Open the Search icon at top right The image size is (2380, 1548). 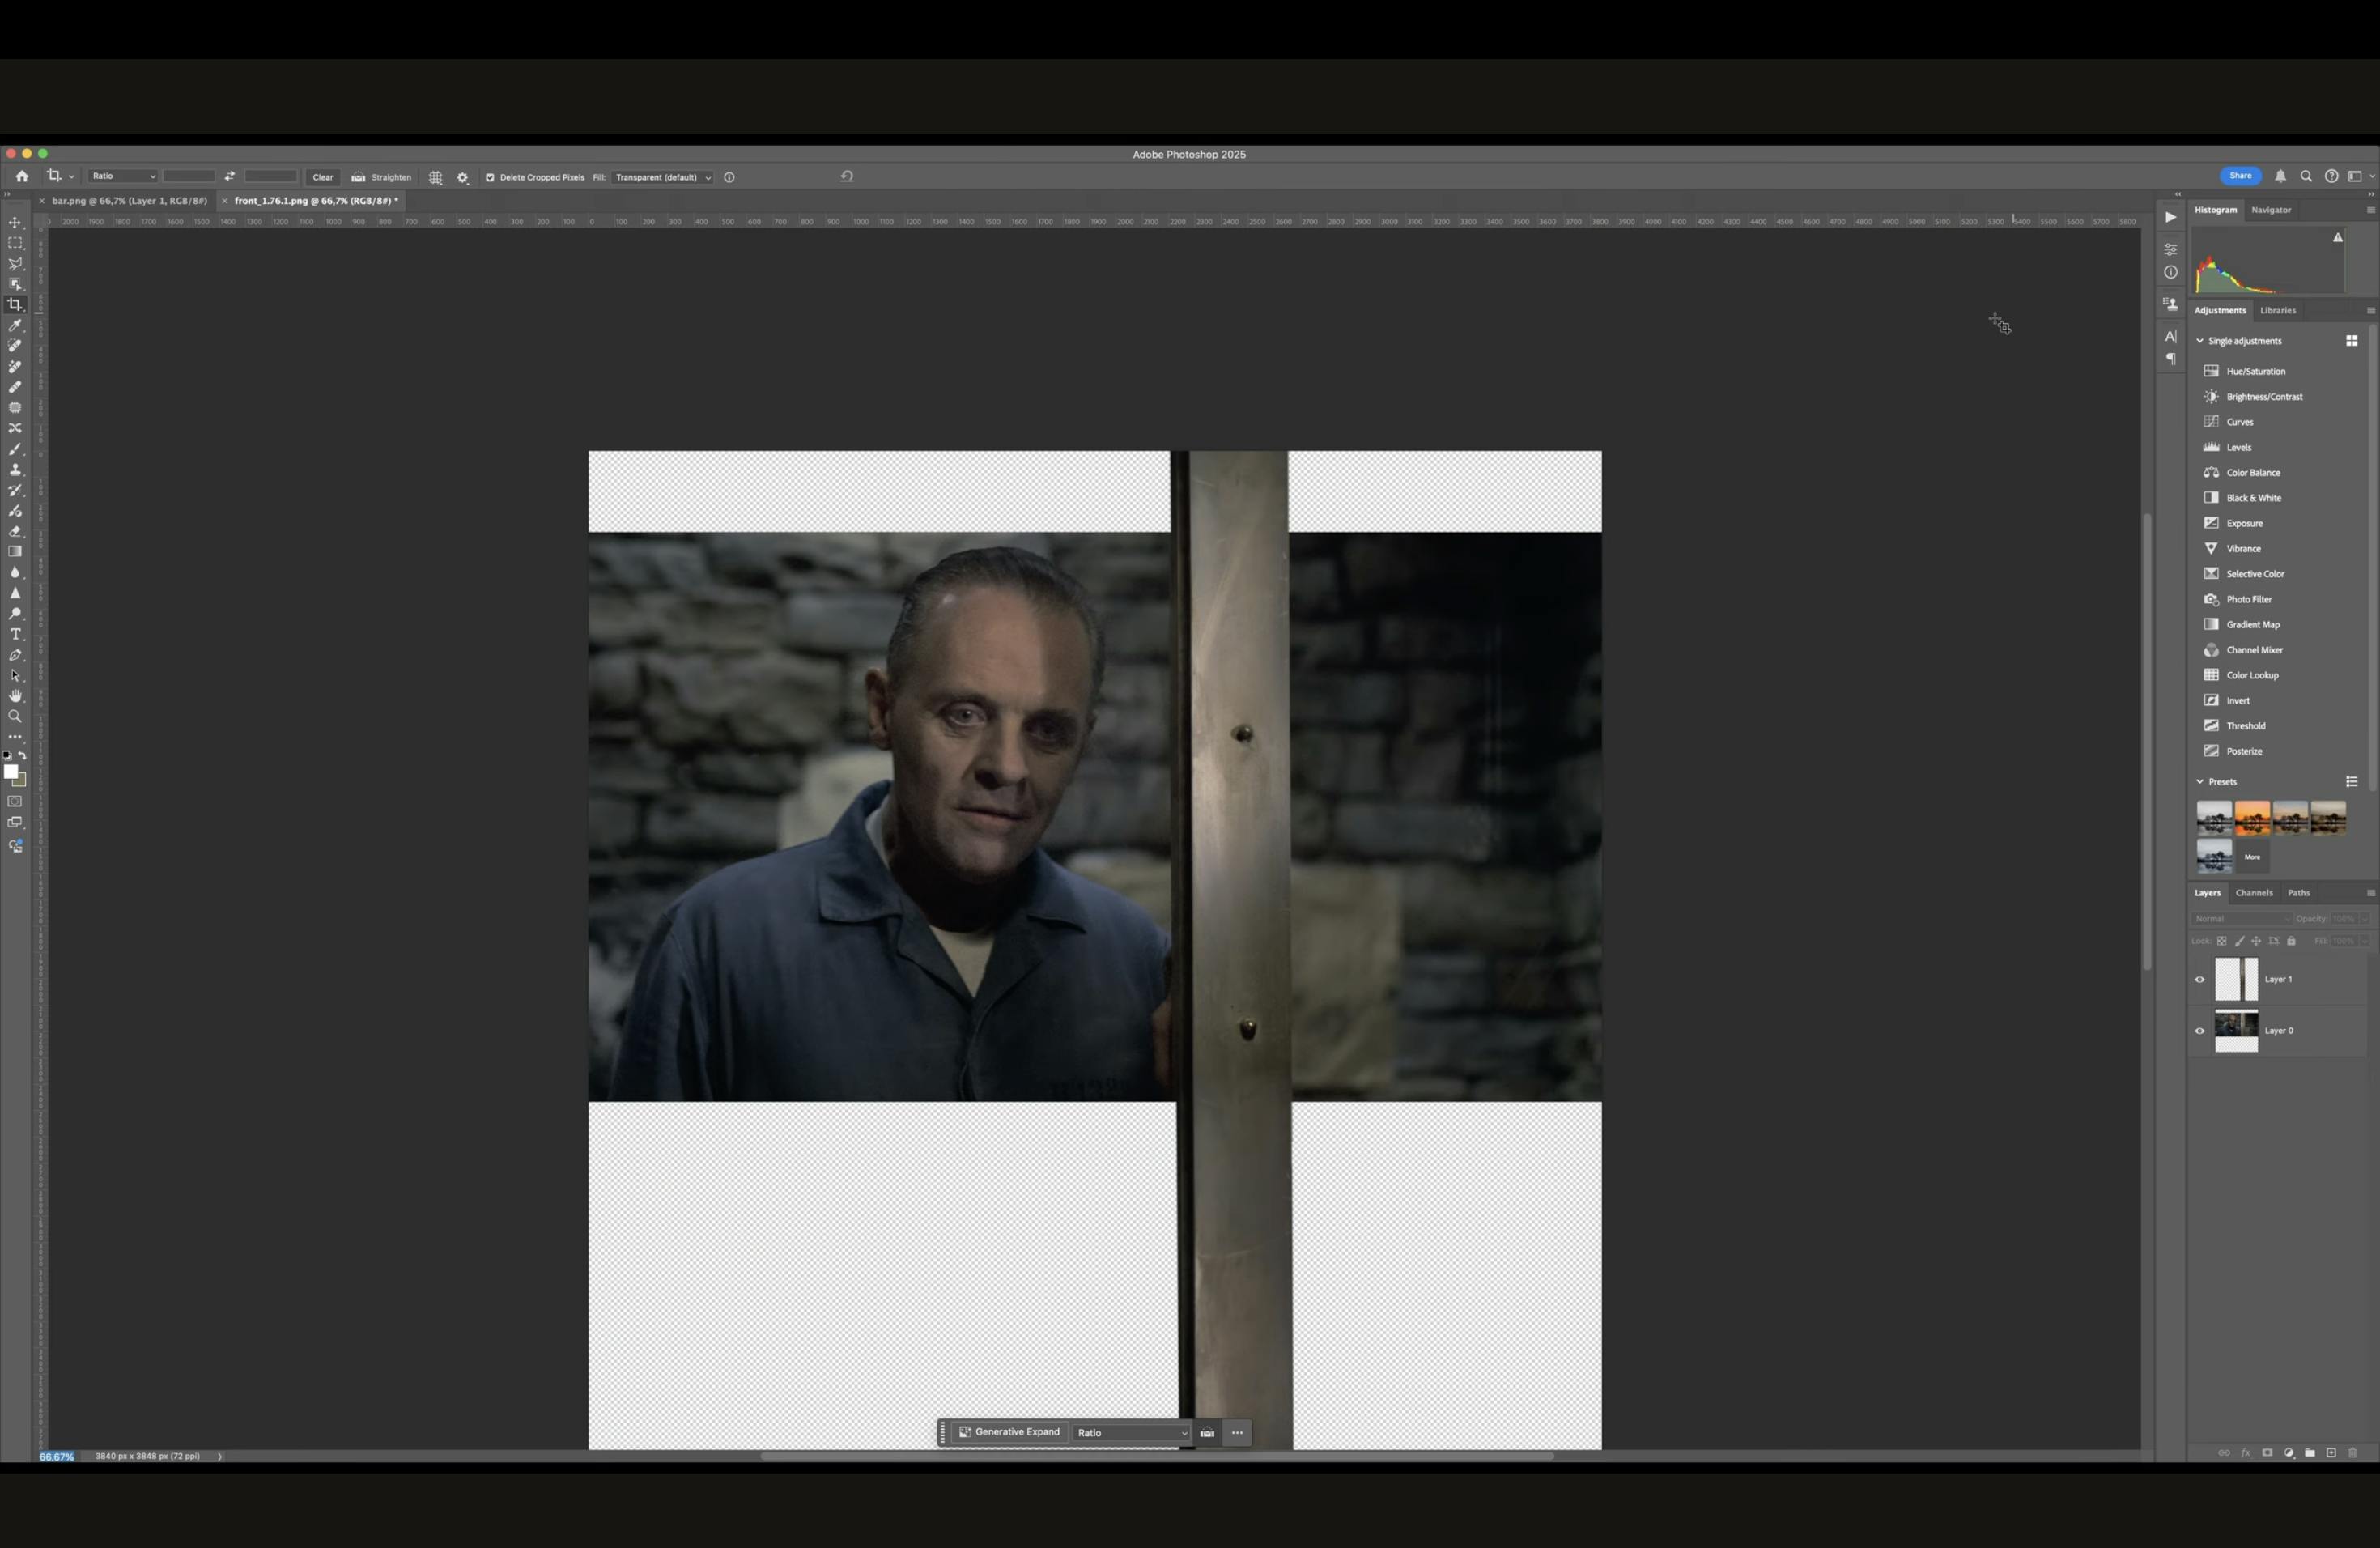click(2306, 176)
